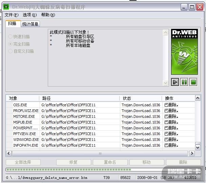Click the Dr.WEB Anti-Virus logo image
206x183 pixels.
184,52
